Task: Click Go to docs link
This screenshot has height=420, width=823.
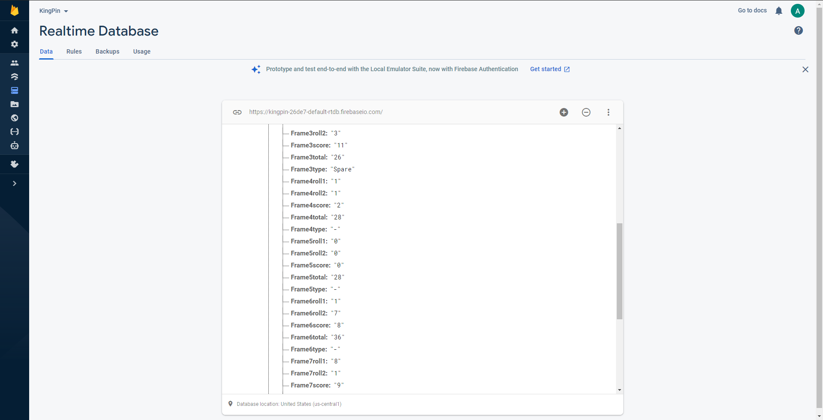Action: click(752, 10)
